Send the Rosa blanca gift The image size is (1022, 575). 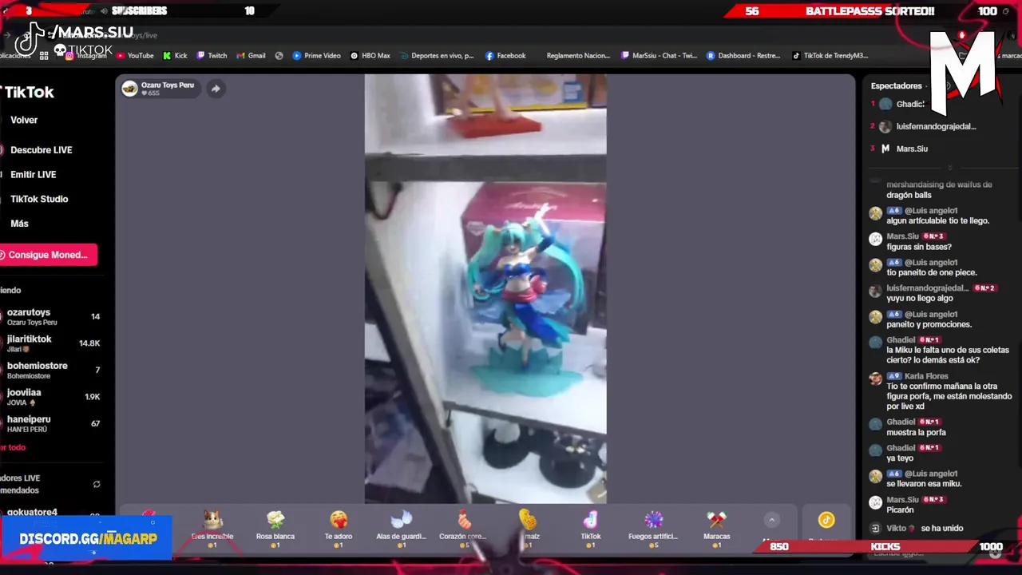click(275, 529)
